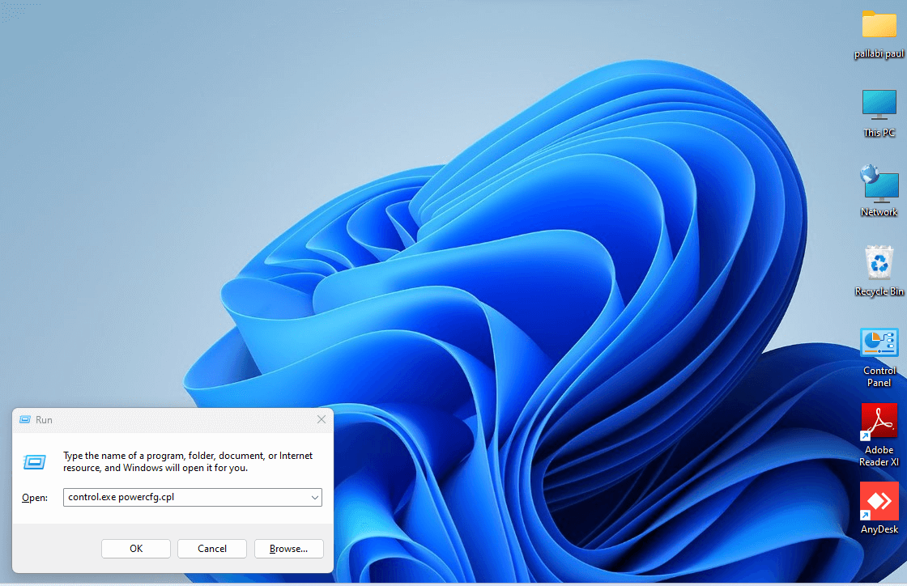Click inside the Open text field
907x586 pixels.
(186, 497)
